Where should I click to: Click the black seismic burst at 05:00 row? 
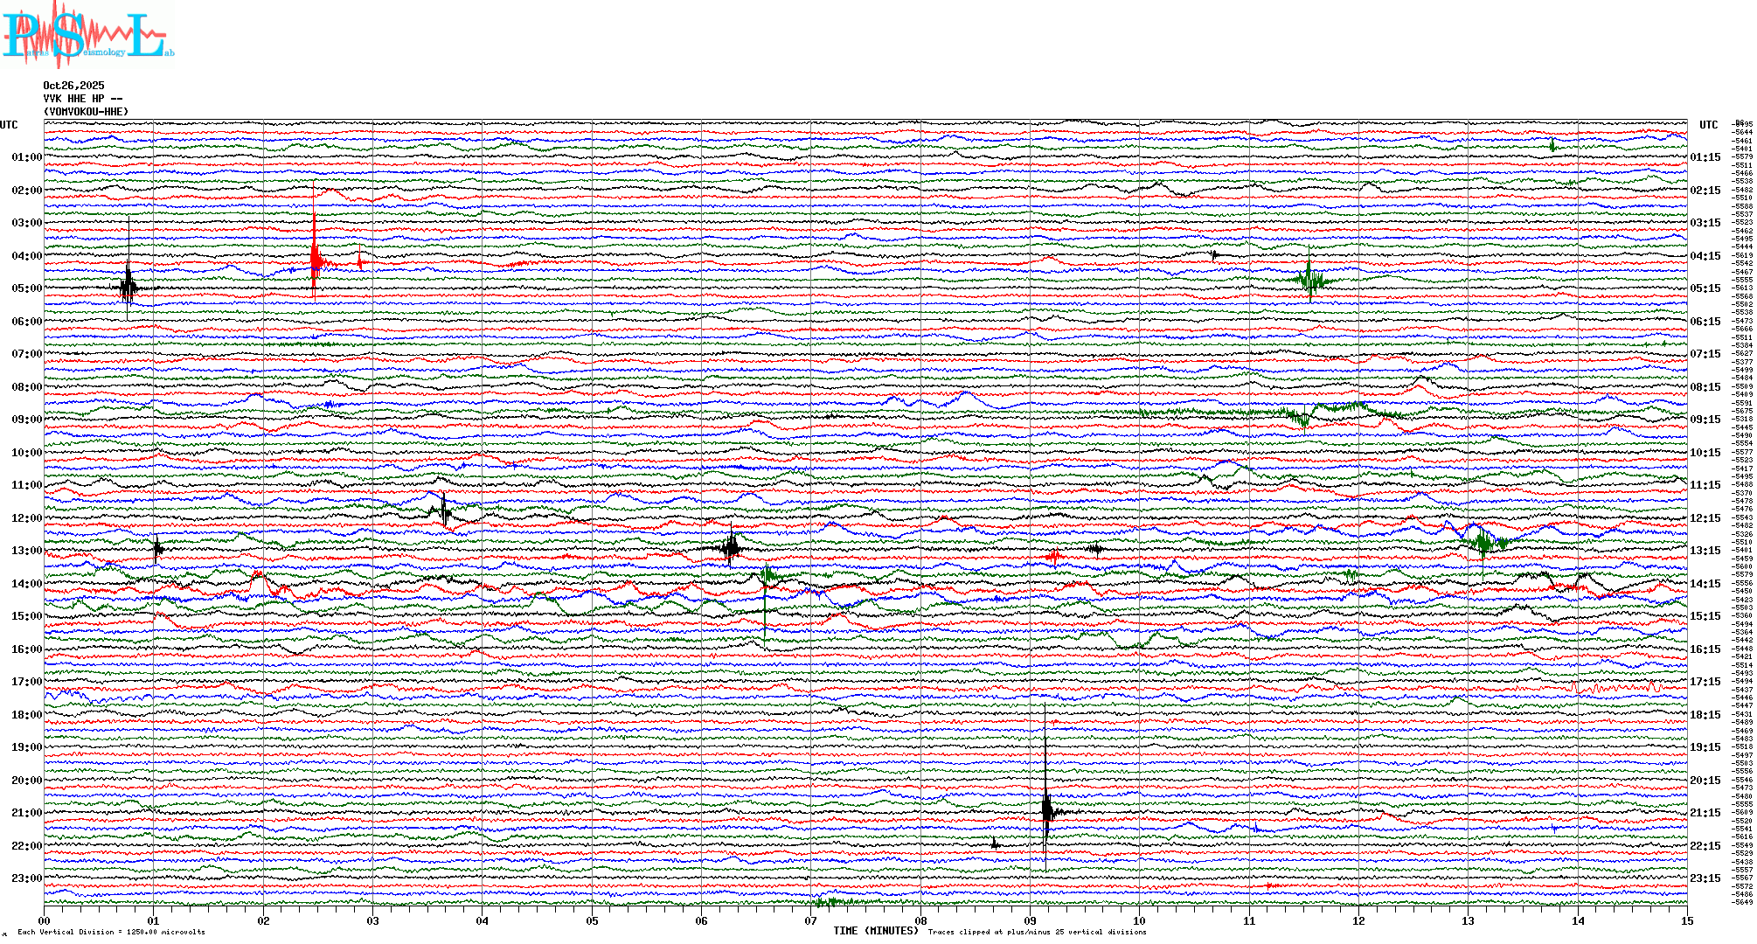128,285
